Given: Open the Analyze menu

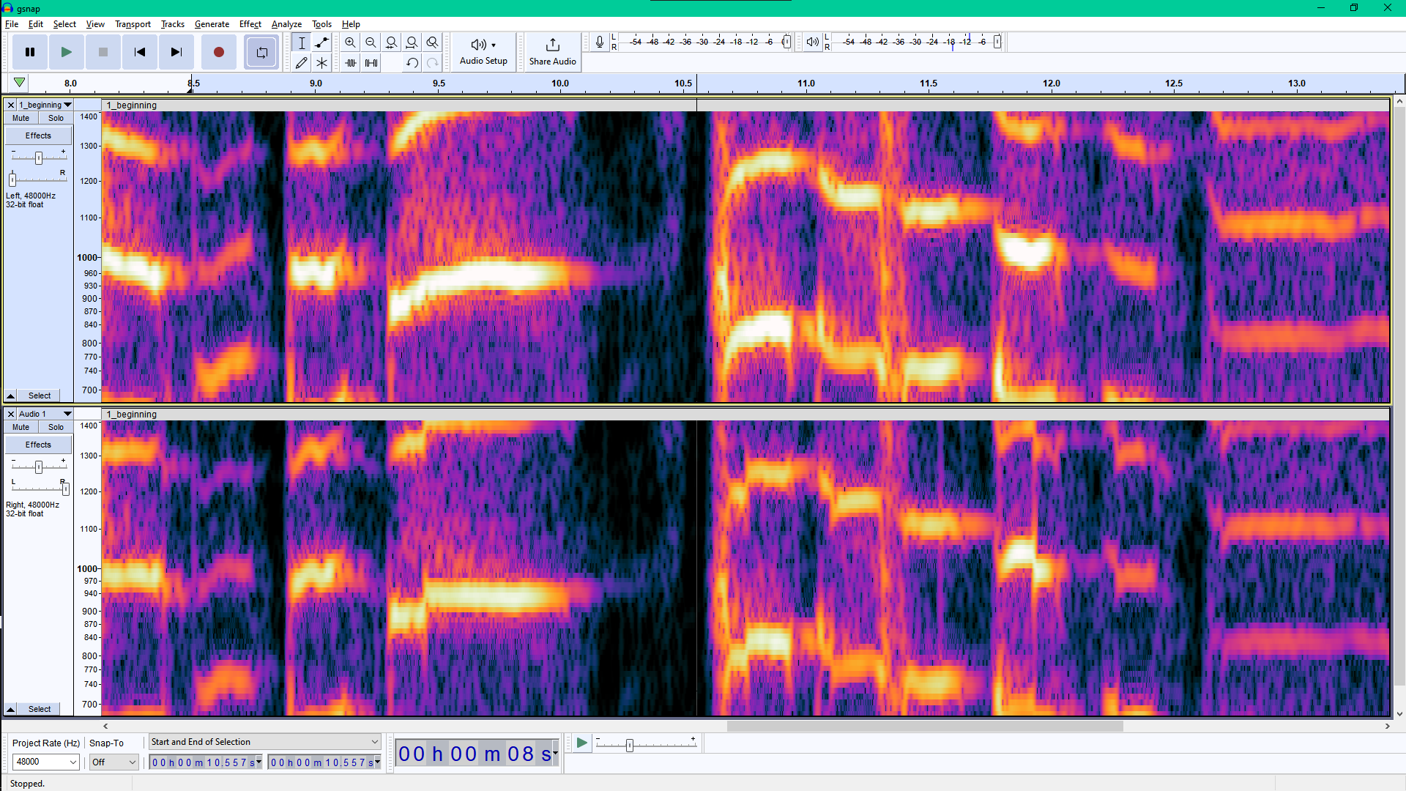Looking at the screenshot, I should (286, 24).
